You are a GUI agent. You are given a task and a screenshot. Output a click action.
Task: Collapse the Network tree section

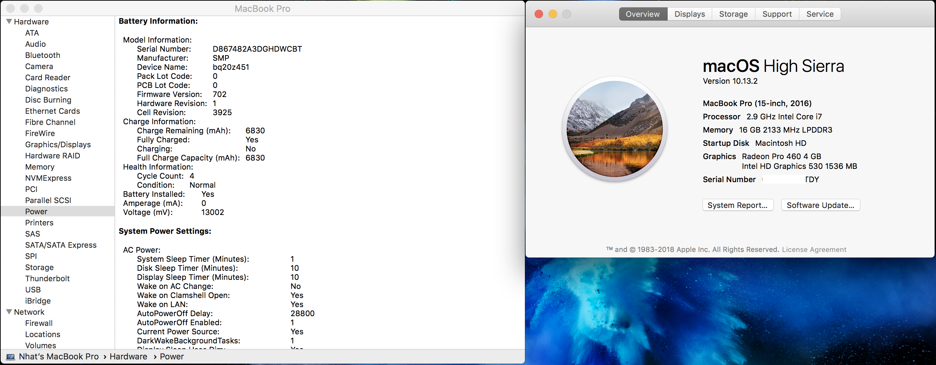(x=9, y=312)
